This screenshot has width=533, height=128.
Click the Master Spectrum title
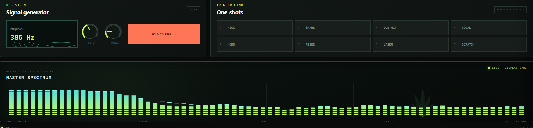[29, 78]
